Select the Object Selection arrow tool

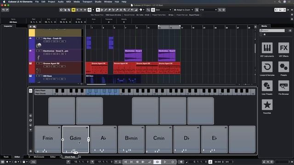(98, 10)
